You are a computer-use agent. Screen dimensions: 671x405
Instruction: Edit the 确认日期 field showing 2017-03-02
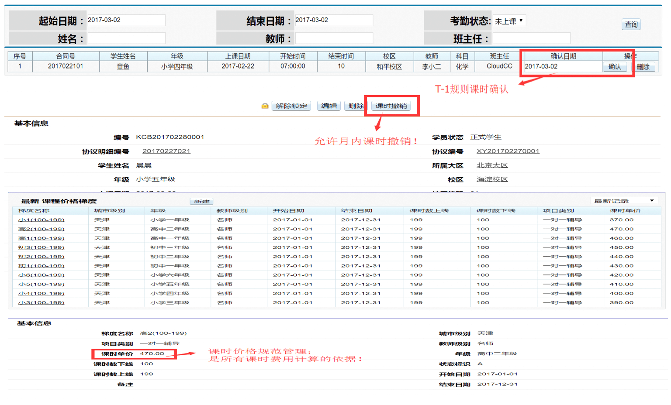[563, 67]
